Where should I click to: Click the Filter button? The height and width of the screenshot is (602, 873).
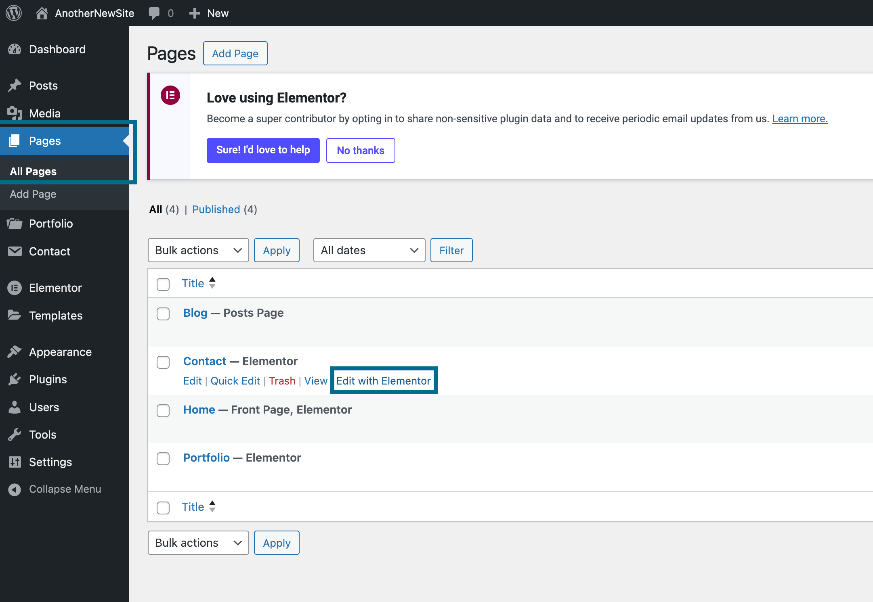click(451, 250)
